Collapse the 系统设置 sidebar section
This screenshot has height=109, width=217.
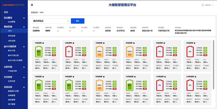24,87
